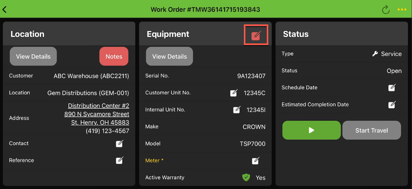
Task: Click the Estimated Completion Date label
Action: (315, 104)
